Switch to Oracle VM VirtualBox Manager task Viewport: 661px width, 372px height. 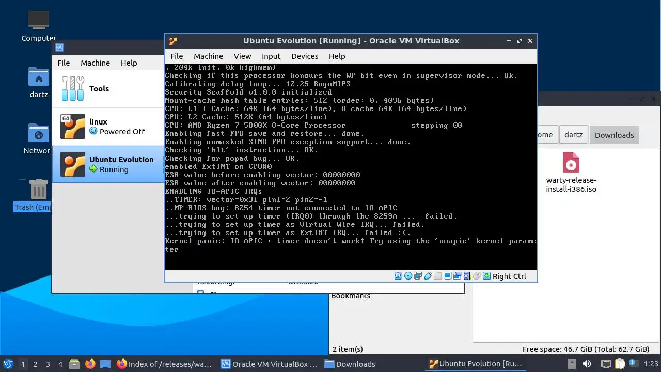click(x=270, y=364)
